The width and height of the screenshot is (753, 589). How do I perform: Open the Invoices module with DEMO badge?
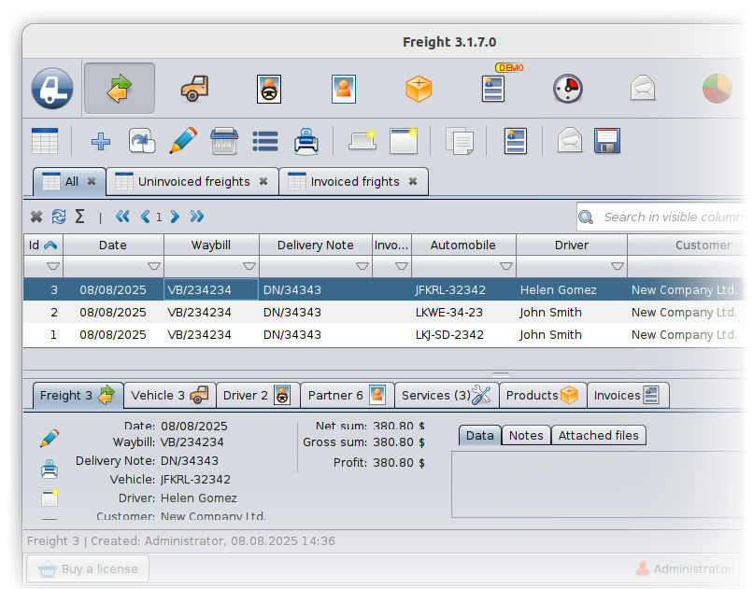coord(493,88)
